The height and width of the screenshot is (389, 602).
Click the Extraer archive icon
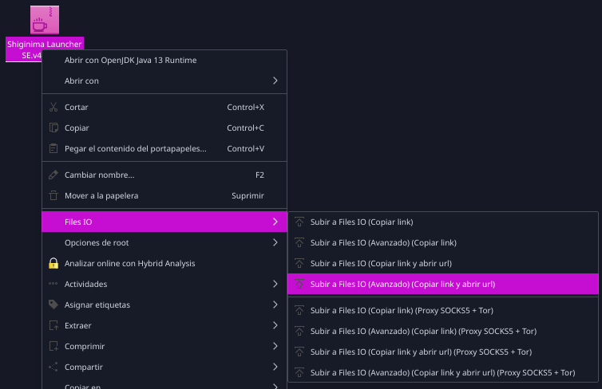pyautogui.click(x=53, y=325)
